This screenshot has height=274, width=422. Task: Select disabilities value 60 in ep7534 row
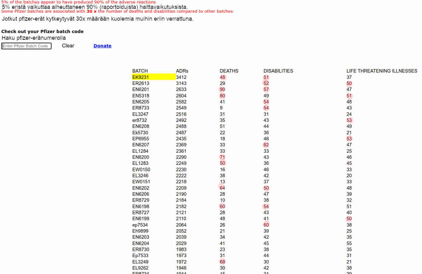(x=266, y=225)
